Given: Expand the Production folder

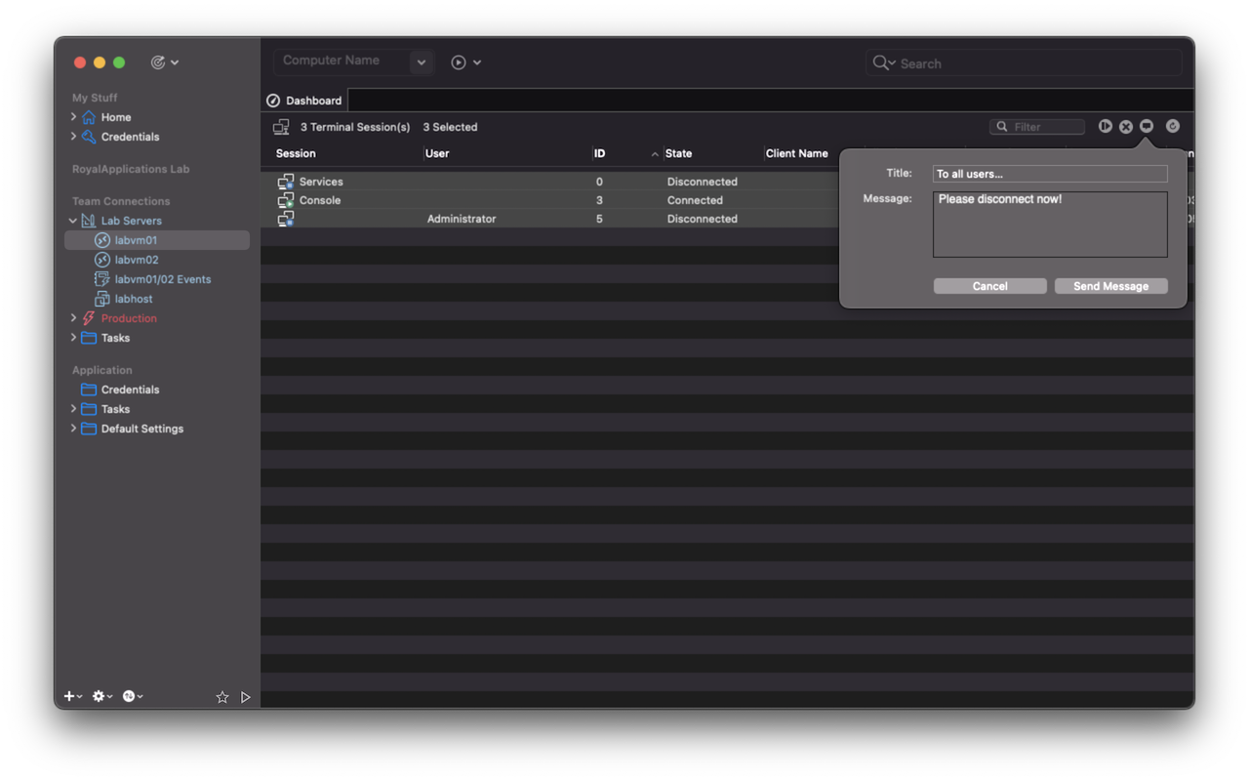Looking at the screenshot, I should click(72, 317).
